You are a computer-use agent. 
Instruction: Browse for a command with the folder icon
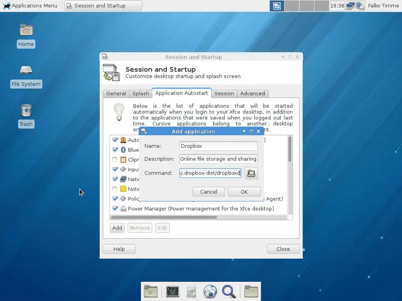pos(251,173)
